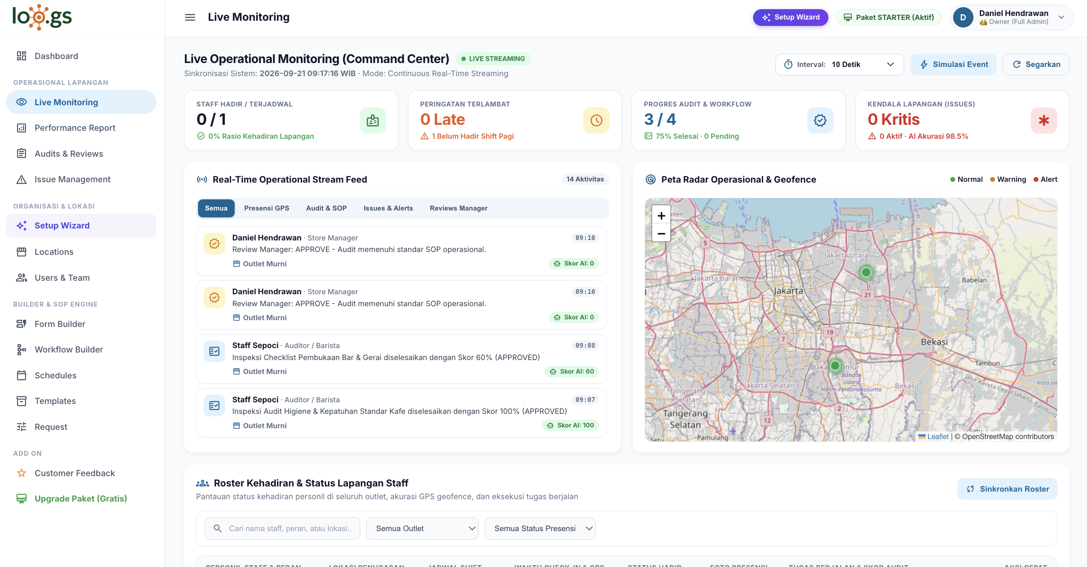Zoom in on the radar map
This screenshot has width=1087, height=567.
pyautogui.click(x=661, y=216)
